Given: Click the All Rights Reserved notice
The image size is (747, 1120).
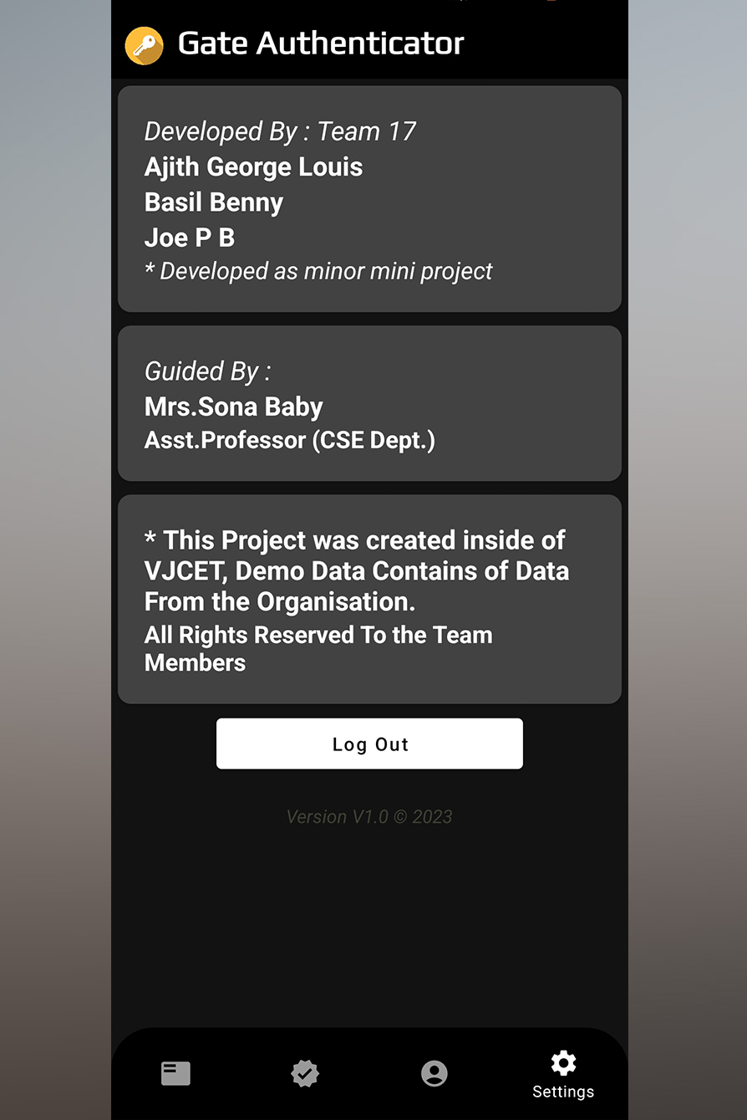Looking at the screenshot, I should pyautogui.click(x=318, y=648).
